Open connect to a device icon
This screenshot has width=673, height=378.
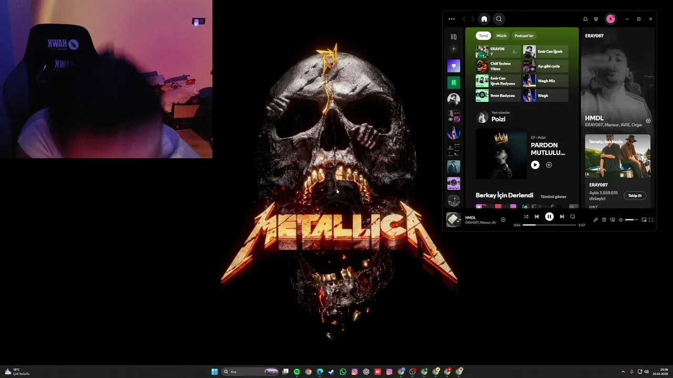pos(613,220)
